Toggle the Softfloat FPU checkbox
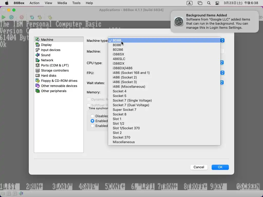 pyautogui.click(x=89, y=105)
